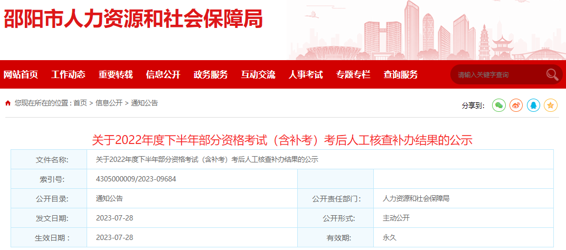The width and height of the screenshot is (566, 250).
Task: Click the 分享到 label
Action: coord(473,105)
